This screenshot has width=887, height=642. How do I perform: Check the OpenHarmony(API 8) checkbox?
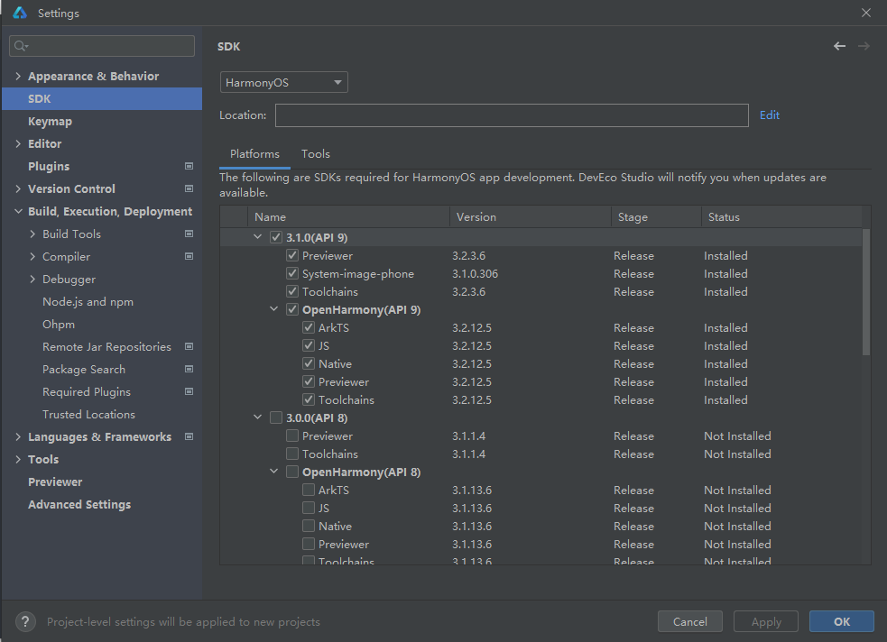[291, 472]
